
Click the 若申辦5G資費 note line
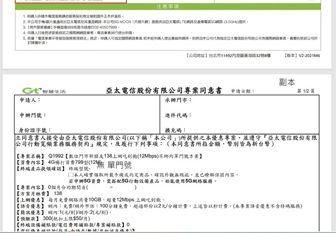pyautogui.click(x=143, y=181)
